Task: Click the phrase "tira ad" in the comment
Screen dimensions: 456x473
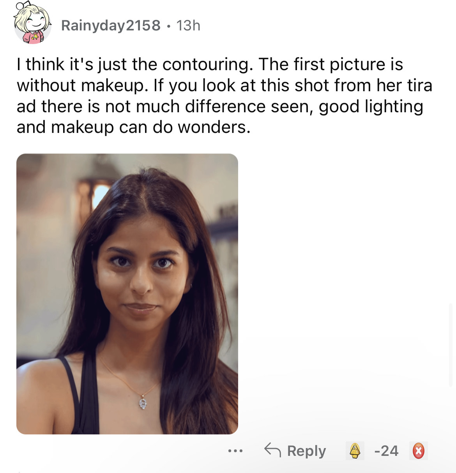Action: point(419,85)
